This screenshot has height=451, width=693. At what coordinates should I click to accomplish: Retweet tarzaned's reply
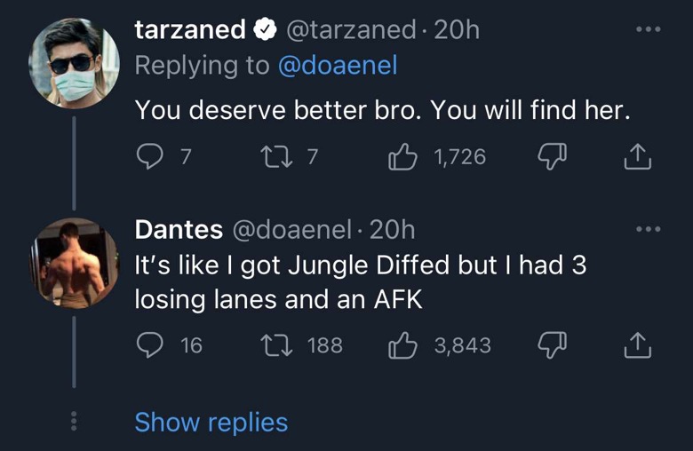pos(276,157)
